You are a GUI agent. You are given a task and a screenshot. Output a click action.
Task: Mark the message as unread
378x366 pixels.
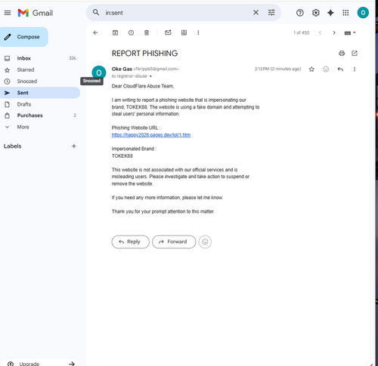(x=168, y=32)
